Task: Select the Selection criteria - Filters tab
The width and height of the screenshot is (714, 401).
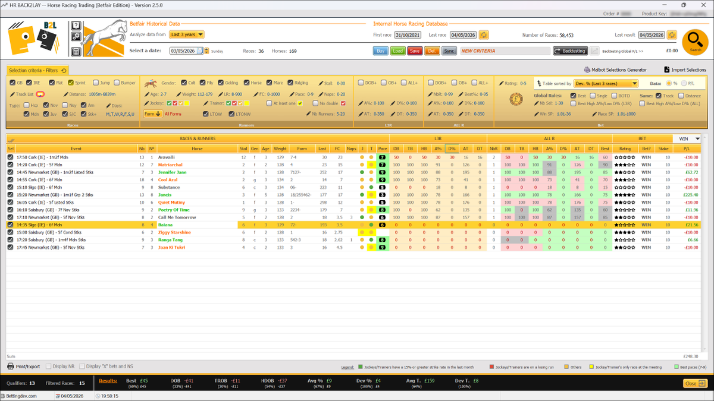Action: 37,70
